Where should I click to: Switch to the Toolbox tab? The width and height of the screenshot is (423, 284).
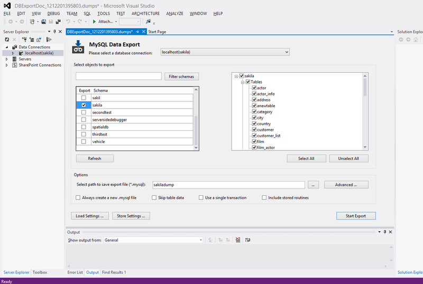[x=40, y=272]
